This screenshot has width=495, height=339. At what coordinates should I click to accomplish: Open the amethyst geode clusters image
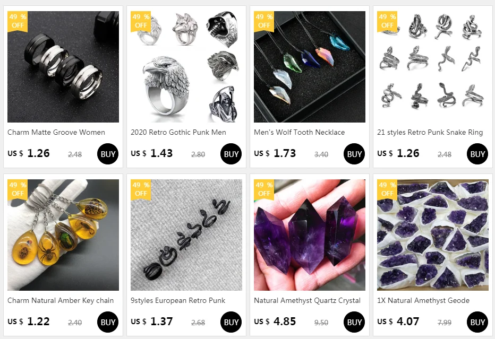point(432,235)
